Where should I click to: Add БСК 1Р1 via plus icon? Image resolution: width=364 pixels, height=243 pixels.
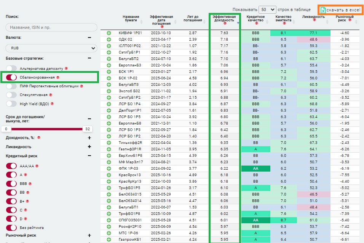click(x=109, y=72)
